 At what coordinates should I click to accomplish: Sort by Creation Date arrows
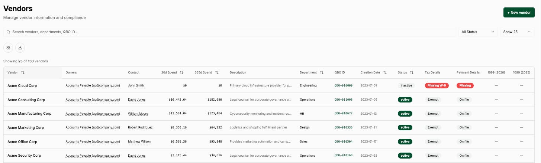click(385, 72)
